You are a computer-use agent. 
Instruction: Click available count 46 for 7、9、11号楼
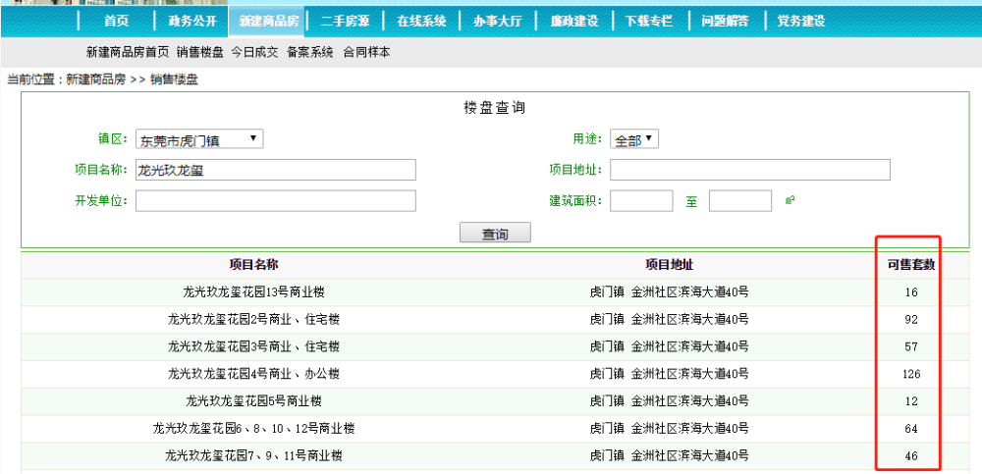911,455
